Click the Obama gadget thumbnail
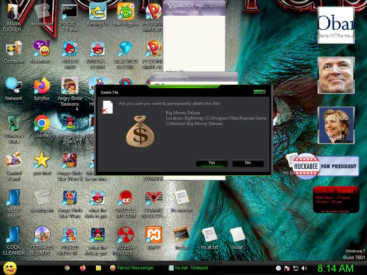Image resolution: width=367 pixels, height=275 pixels. pos(336,25)
